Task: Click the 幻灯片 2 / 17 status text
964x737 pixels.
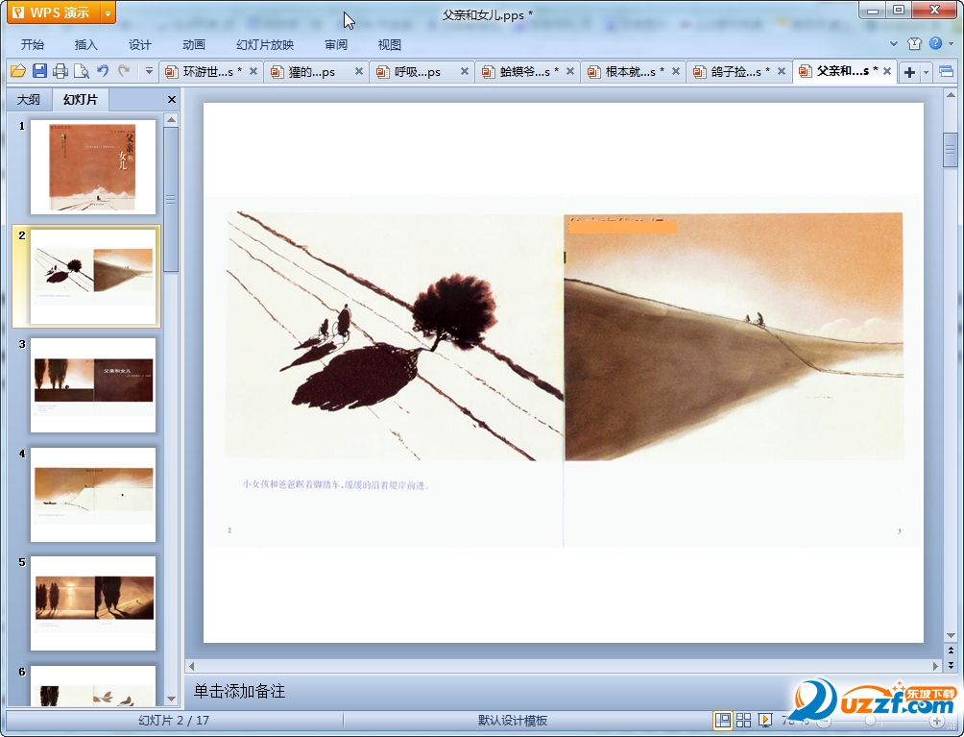Action: (x=174, y=721)
